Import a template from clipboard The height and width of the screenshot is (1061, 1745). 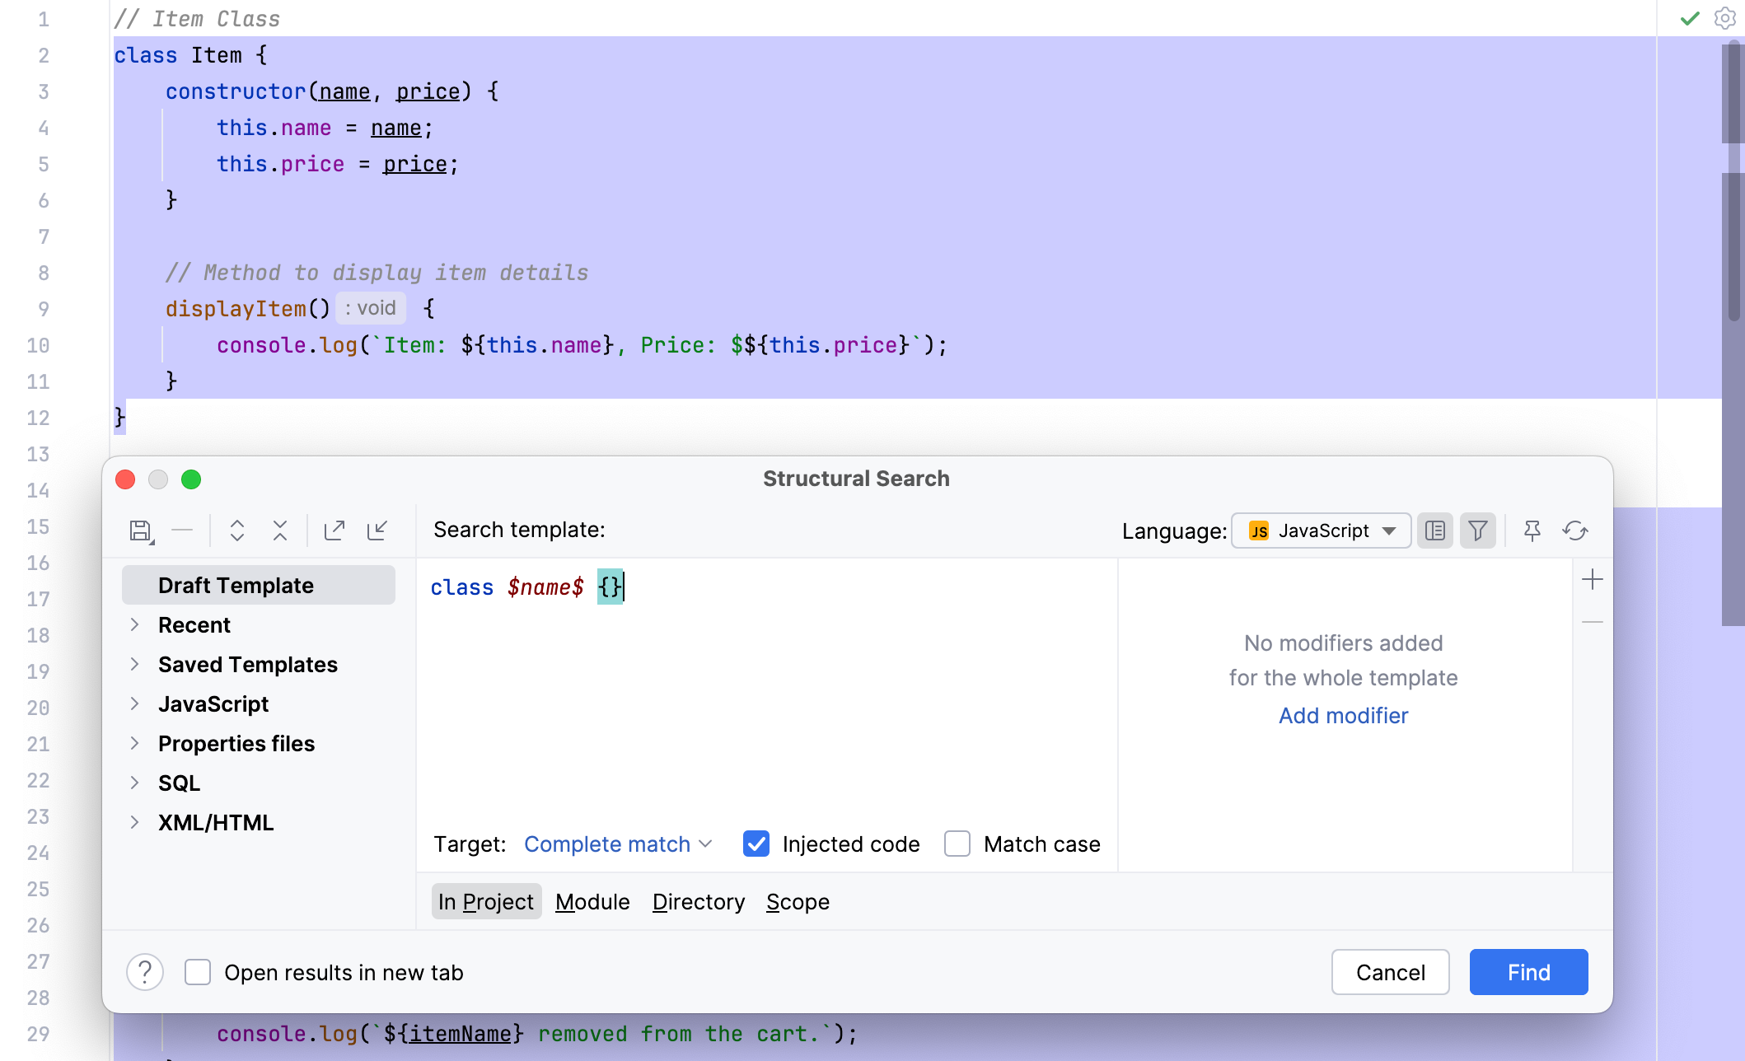pos(377,530)
